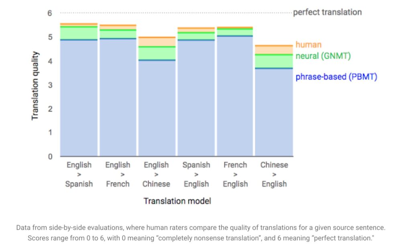411x250 pixels.
Task: Click the 'English > Spanish' x-axis label
Action: pos(79,174)
